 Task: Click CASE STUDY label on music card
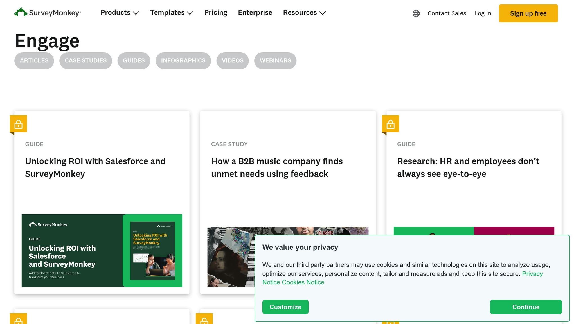pos(229,144)
